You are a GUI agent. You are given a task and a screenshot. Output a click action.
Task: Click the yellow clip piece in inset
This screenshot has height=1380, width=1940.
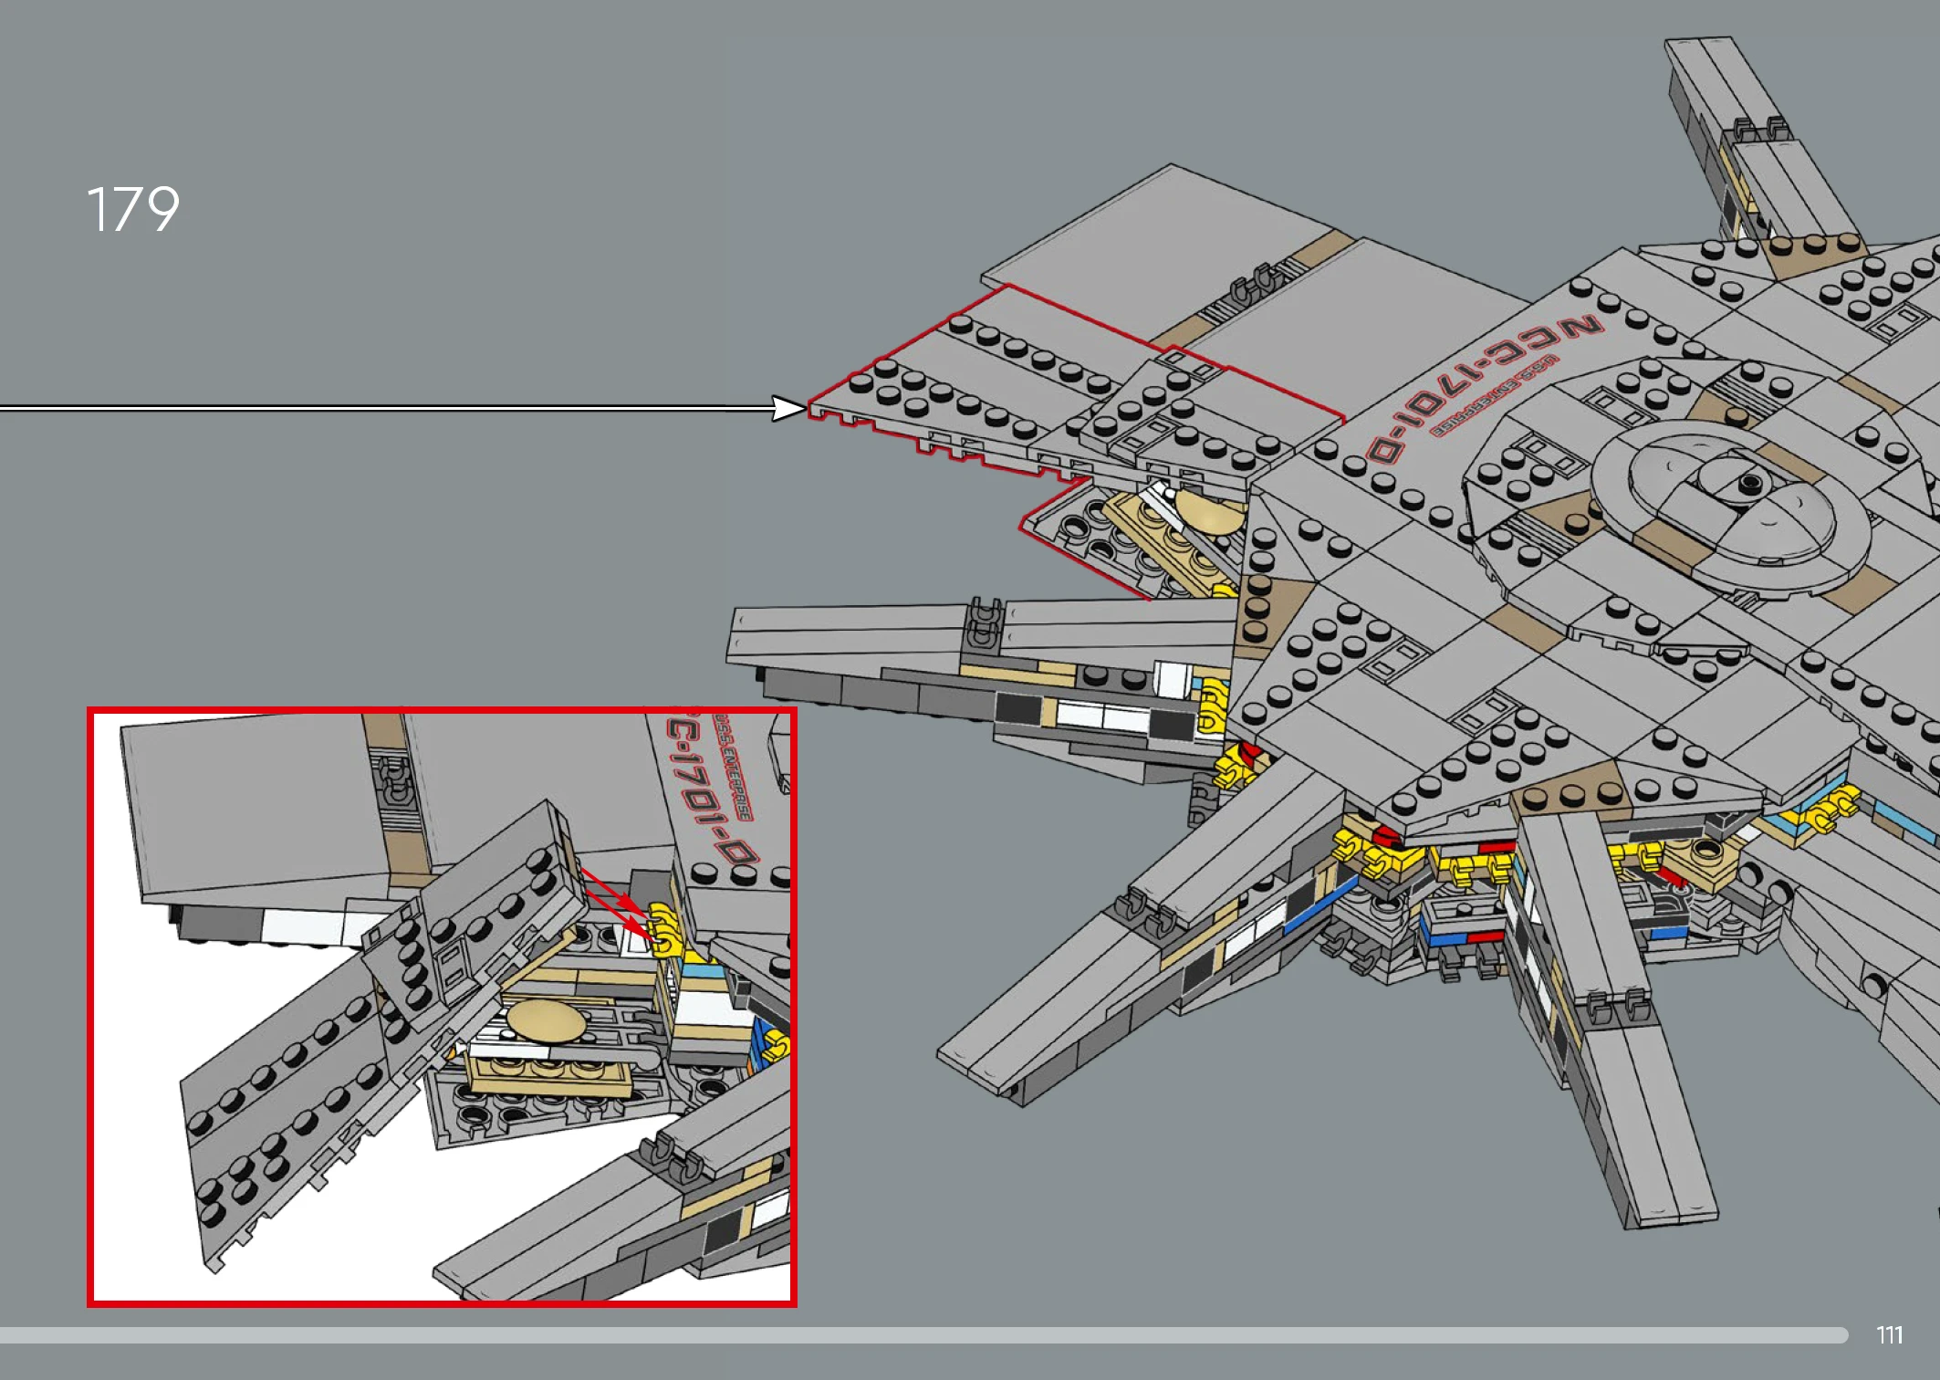pos(666,929)
